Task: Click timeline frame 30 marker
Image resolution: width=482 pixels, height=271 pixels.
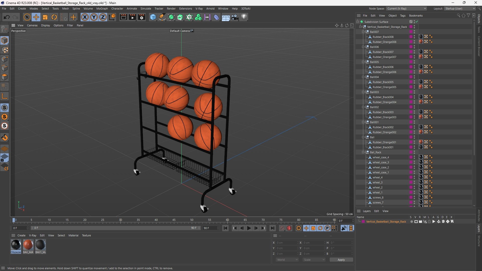Action: point(120,220)
